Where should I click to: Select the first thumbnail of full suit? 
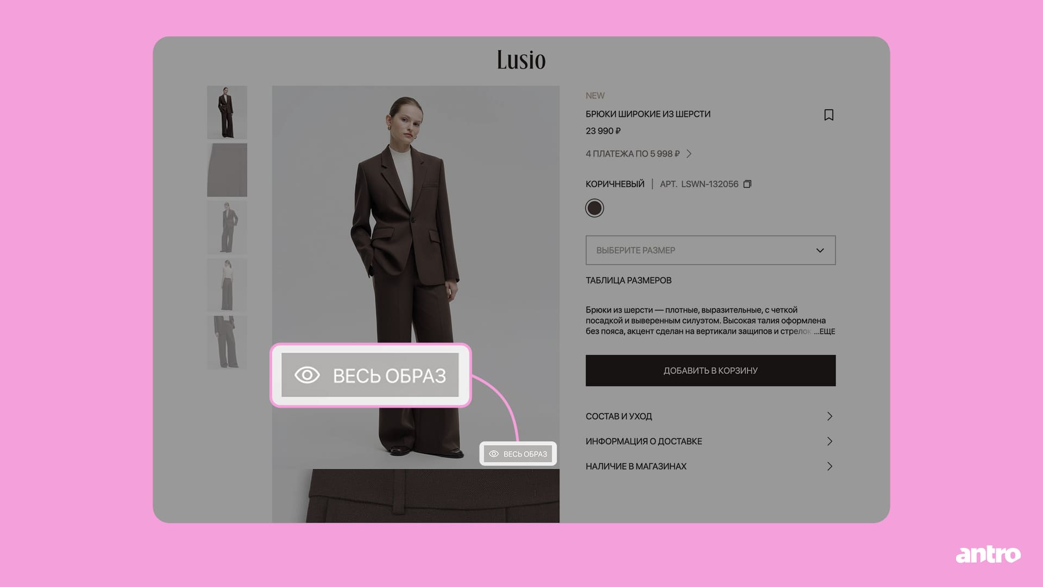click(x=227, y=113)
